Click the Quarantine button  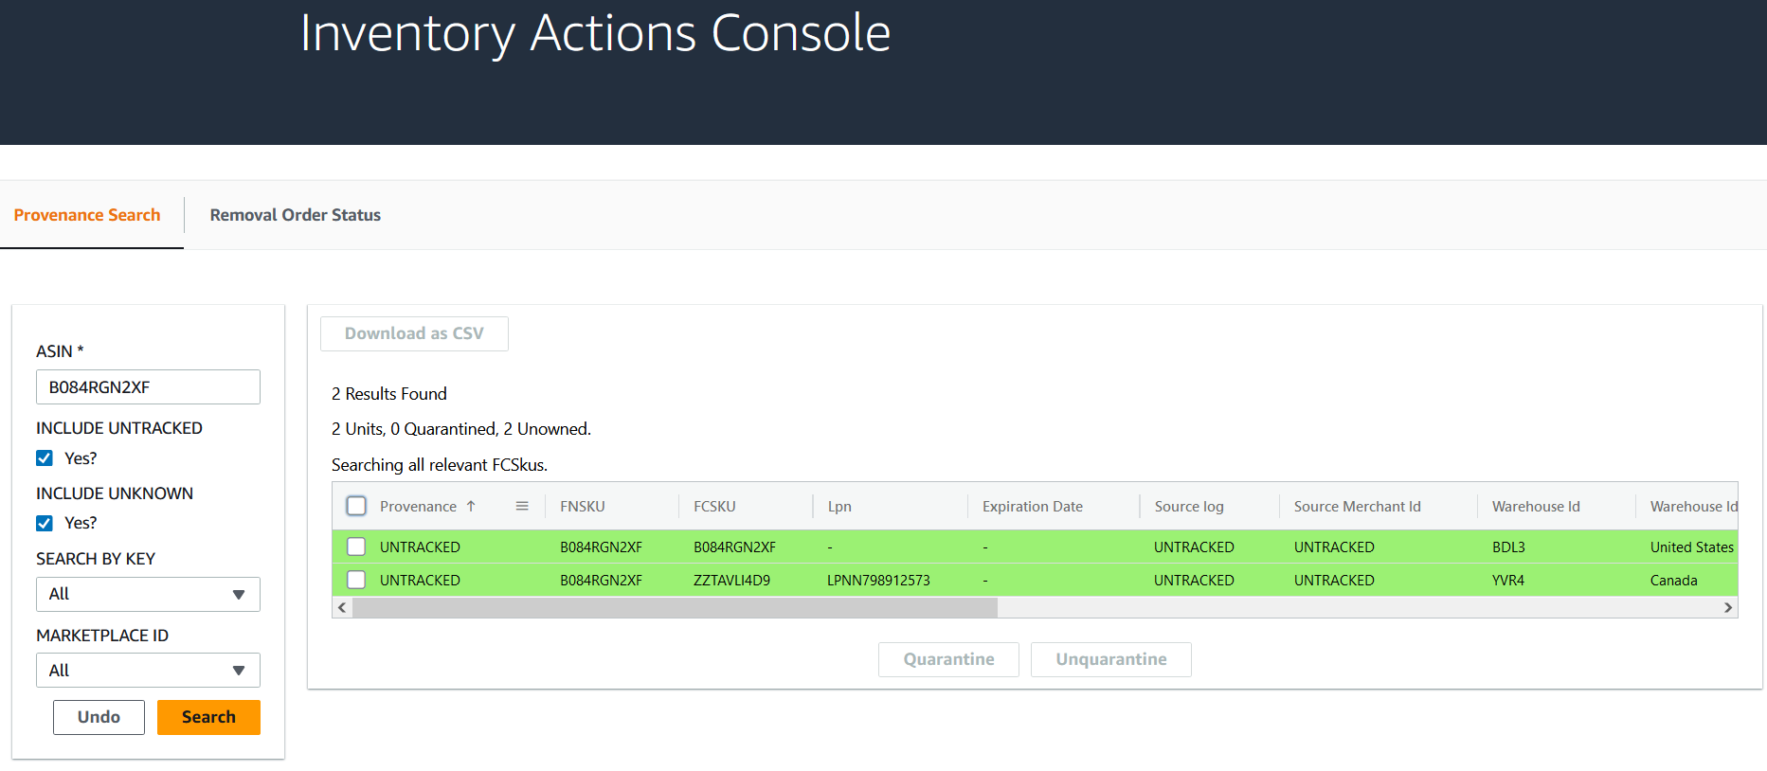pos(948,659)
